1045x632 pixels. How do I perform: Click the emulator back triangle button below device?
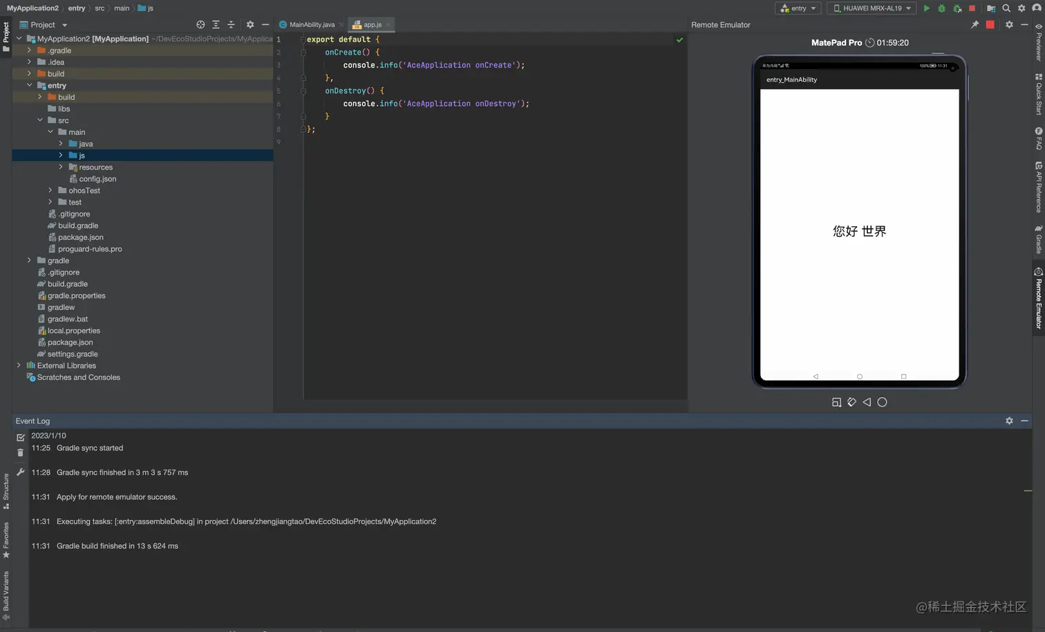(x=867, y=402)
